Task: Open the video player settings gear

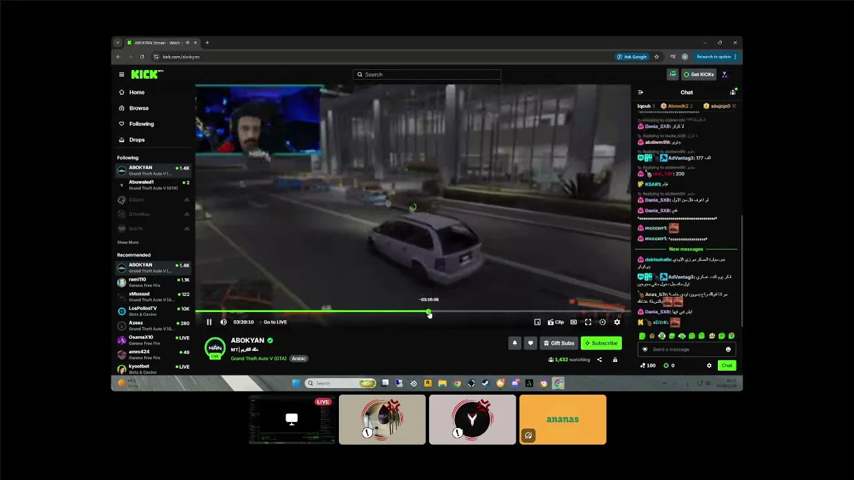Action: 617,322
